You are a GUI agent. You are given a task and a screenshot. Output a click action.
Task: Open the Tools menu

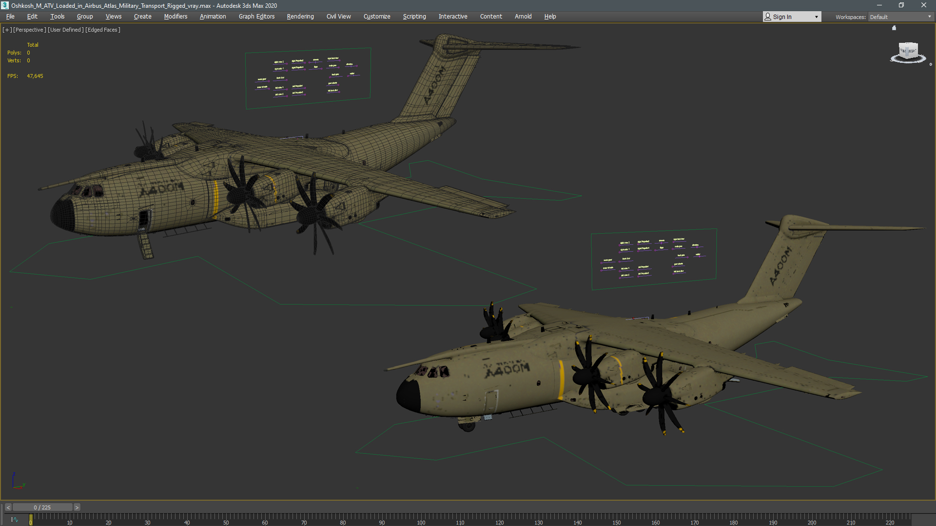click(x=57, y=17)
